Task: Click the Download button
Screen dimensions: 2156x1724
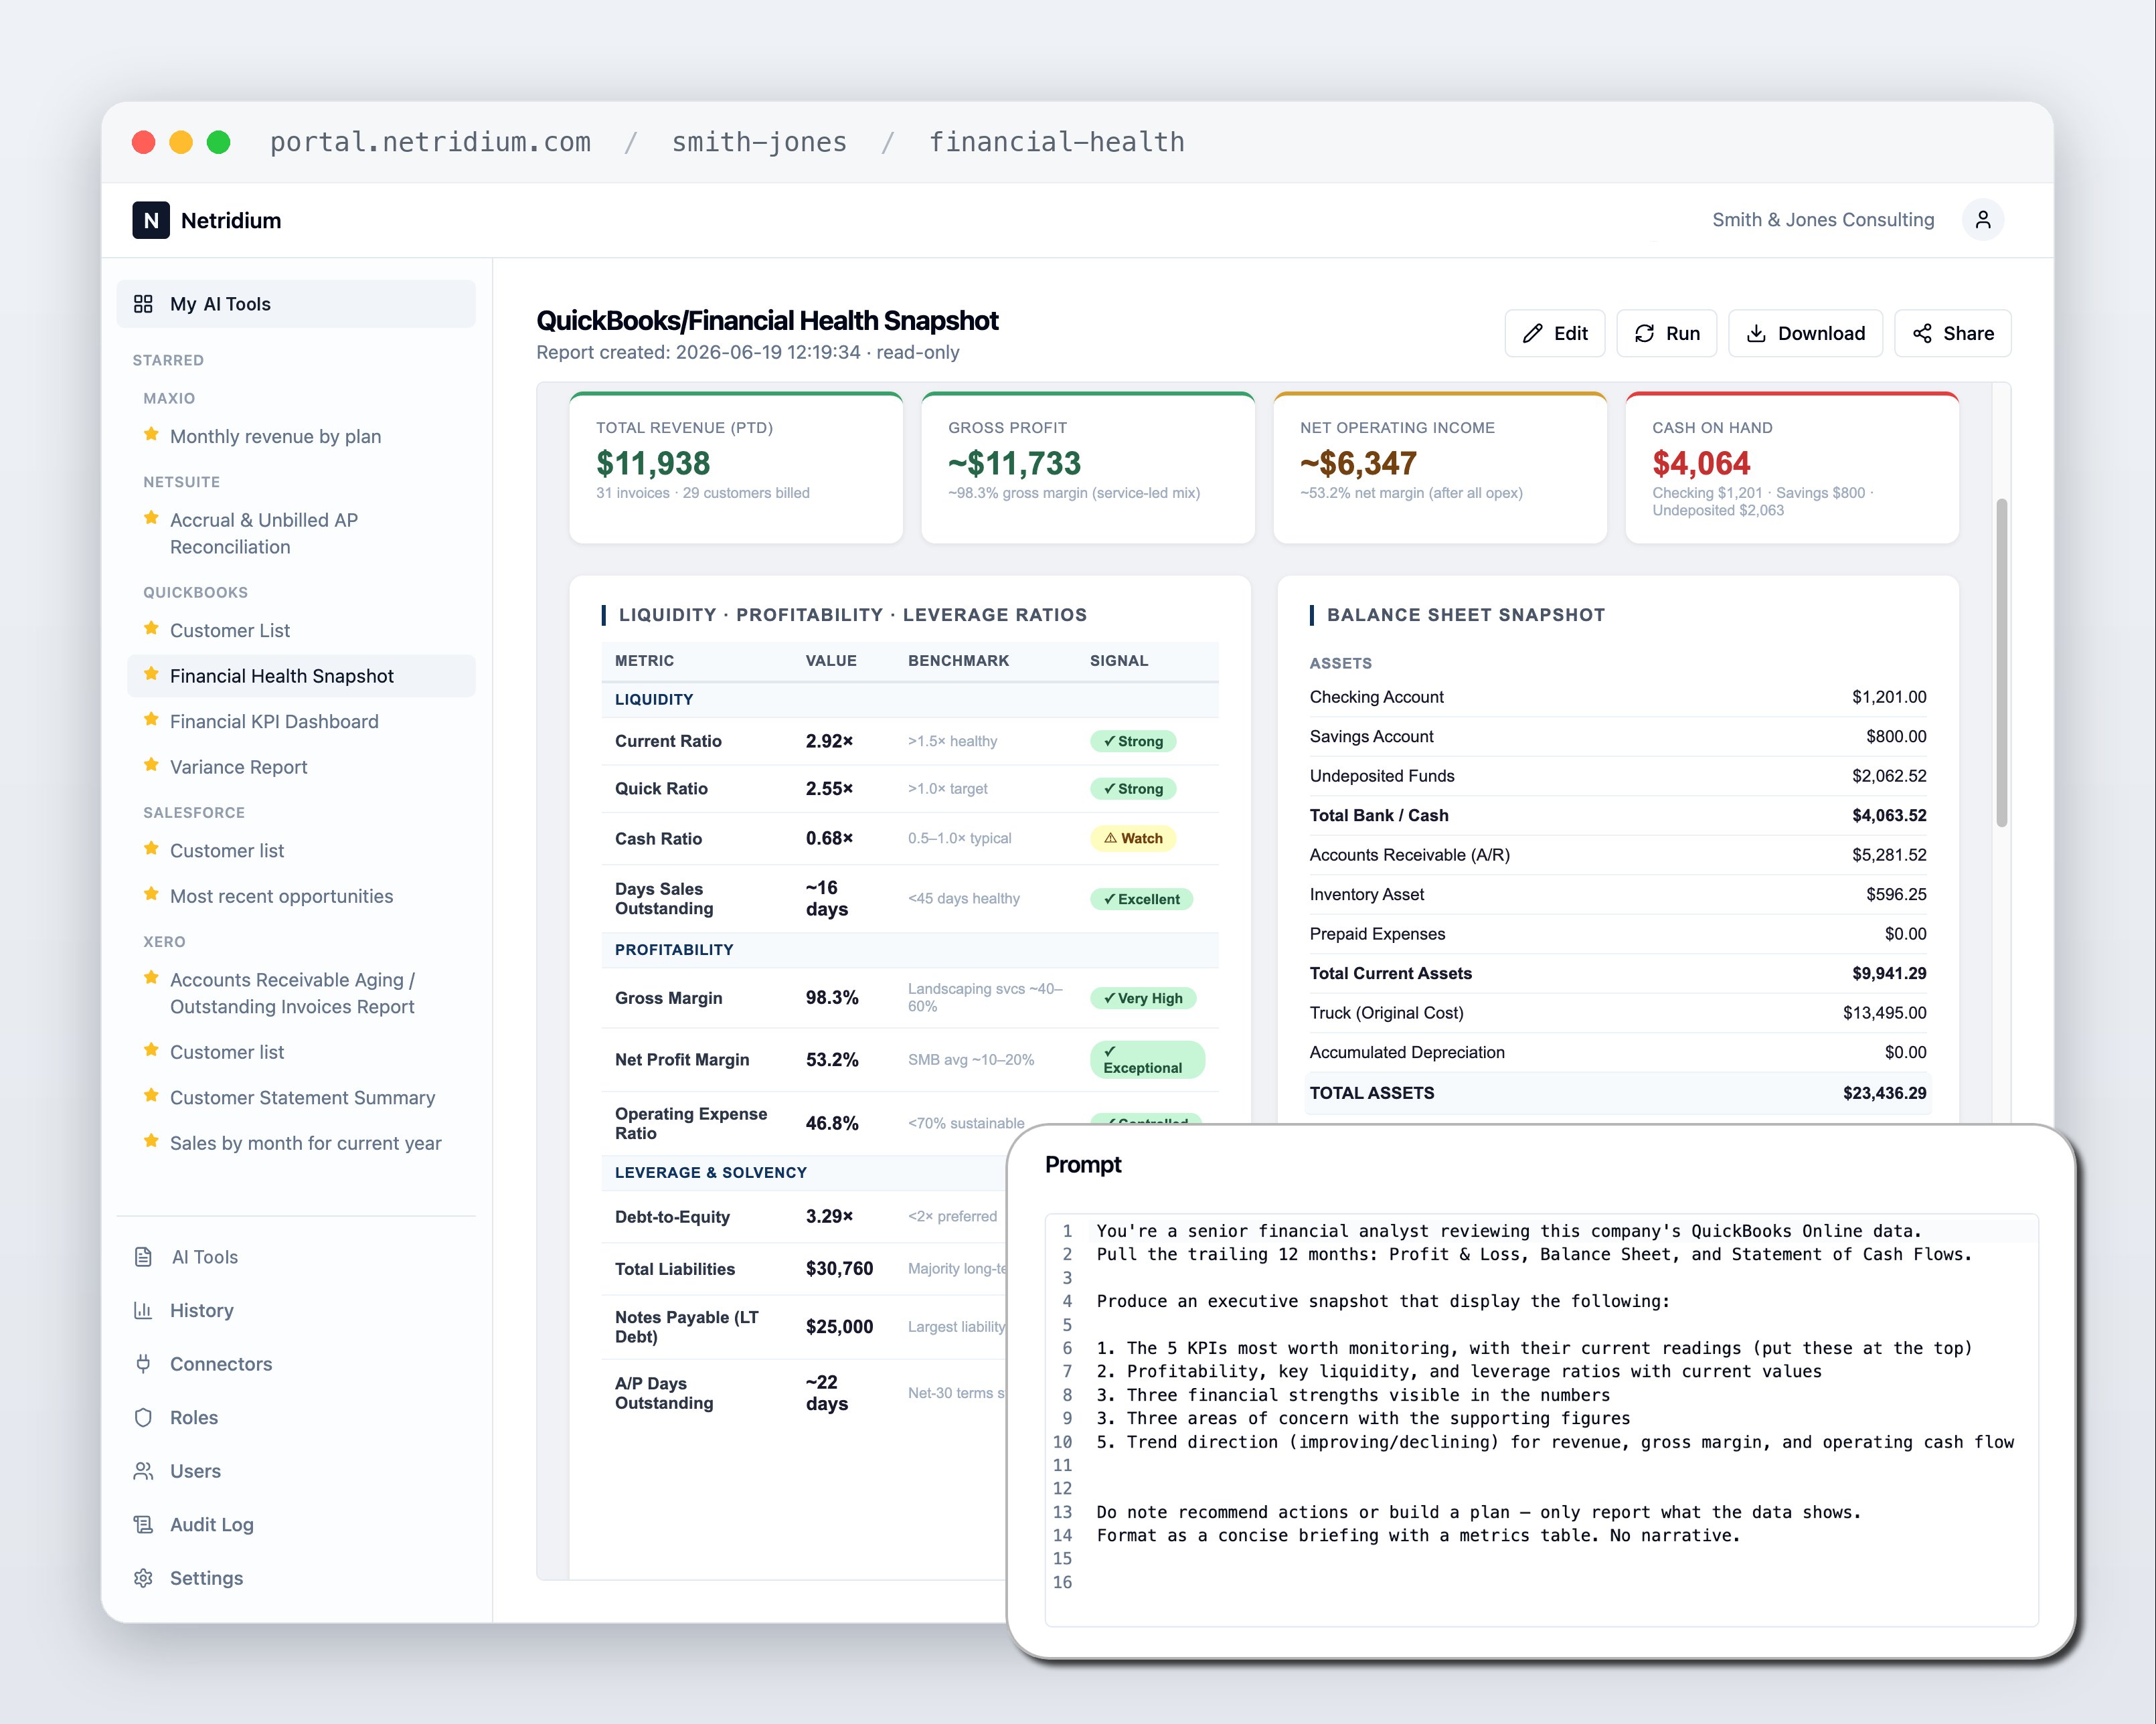Action: click(x=1805, y=333)
